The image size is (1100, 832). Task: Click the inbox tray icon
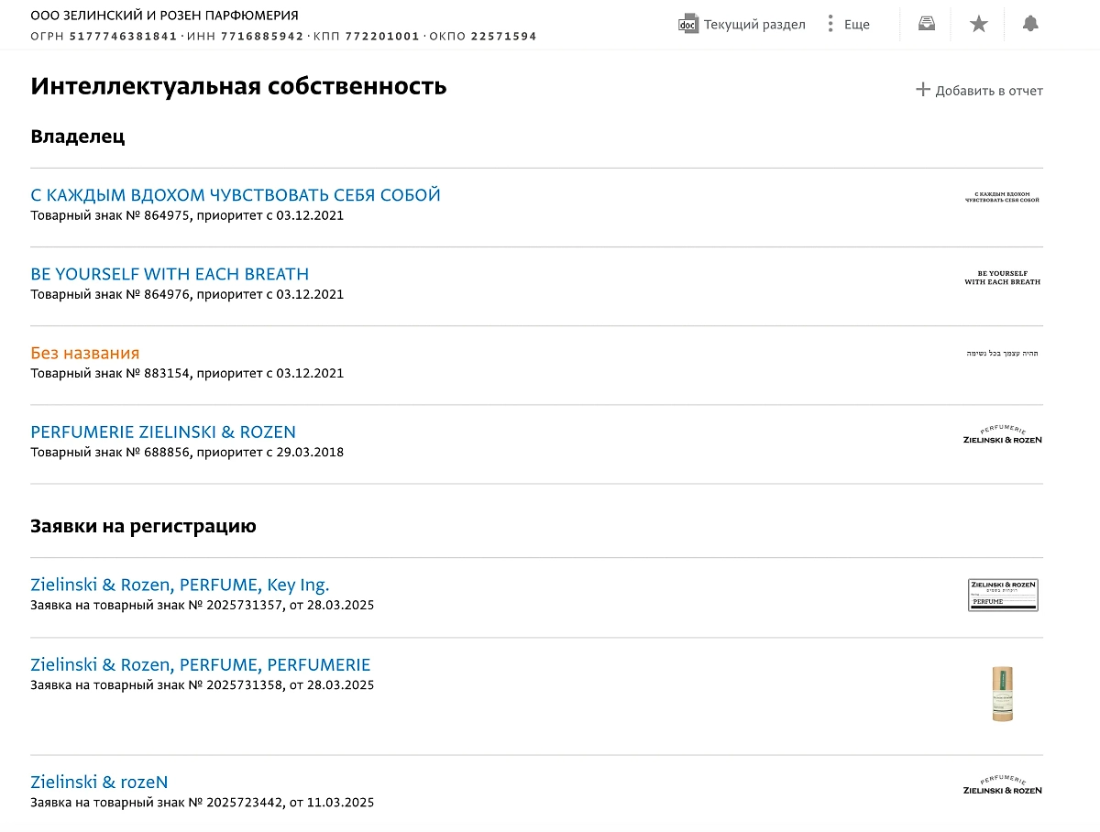click(926, 24)
